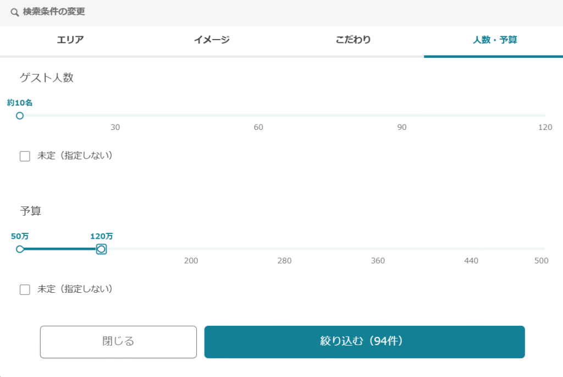This screenshot has height=377, width=563.
Task: Click the 閉じる button
Action: point(119,342)
